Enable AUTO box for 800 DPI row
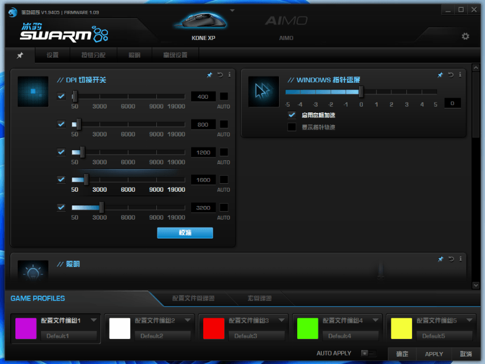The image size is (485, 364). 224,124
